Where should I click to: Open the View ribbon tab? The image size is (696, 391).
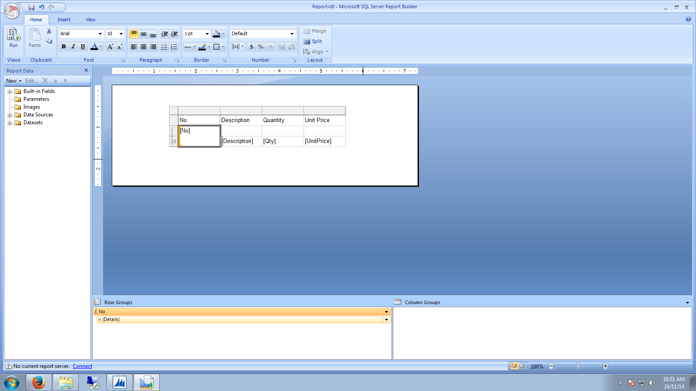point(90,20)
